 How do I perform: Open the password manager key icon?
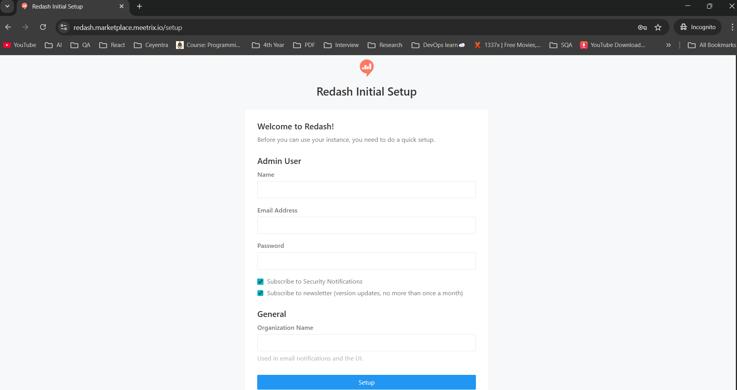pos(642,27)
